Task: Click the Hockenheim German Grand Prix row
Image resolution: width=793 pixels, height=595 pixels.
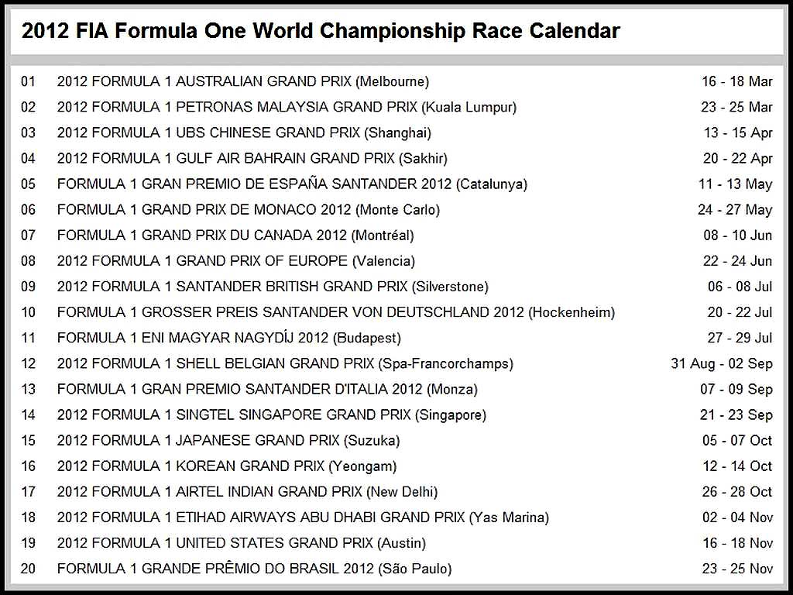Action: click(335, 312)
